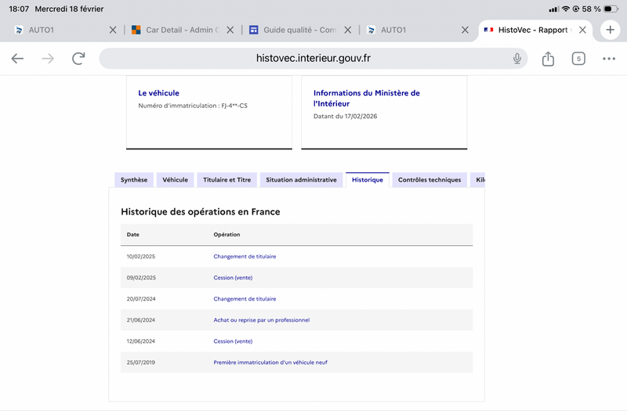Tap the microphone voice search icon

[517, 59]
